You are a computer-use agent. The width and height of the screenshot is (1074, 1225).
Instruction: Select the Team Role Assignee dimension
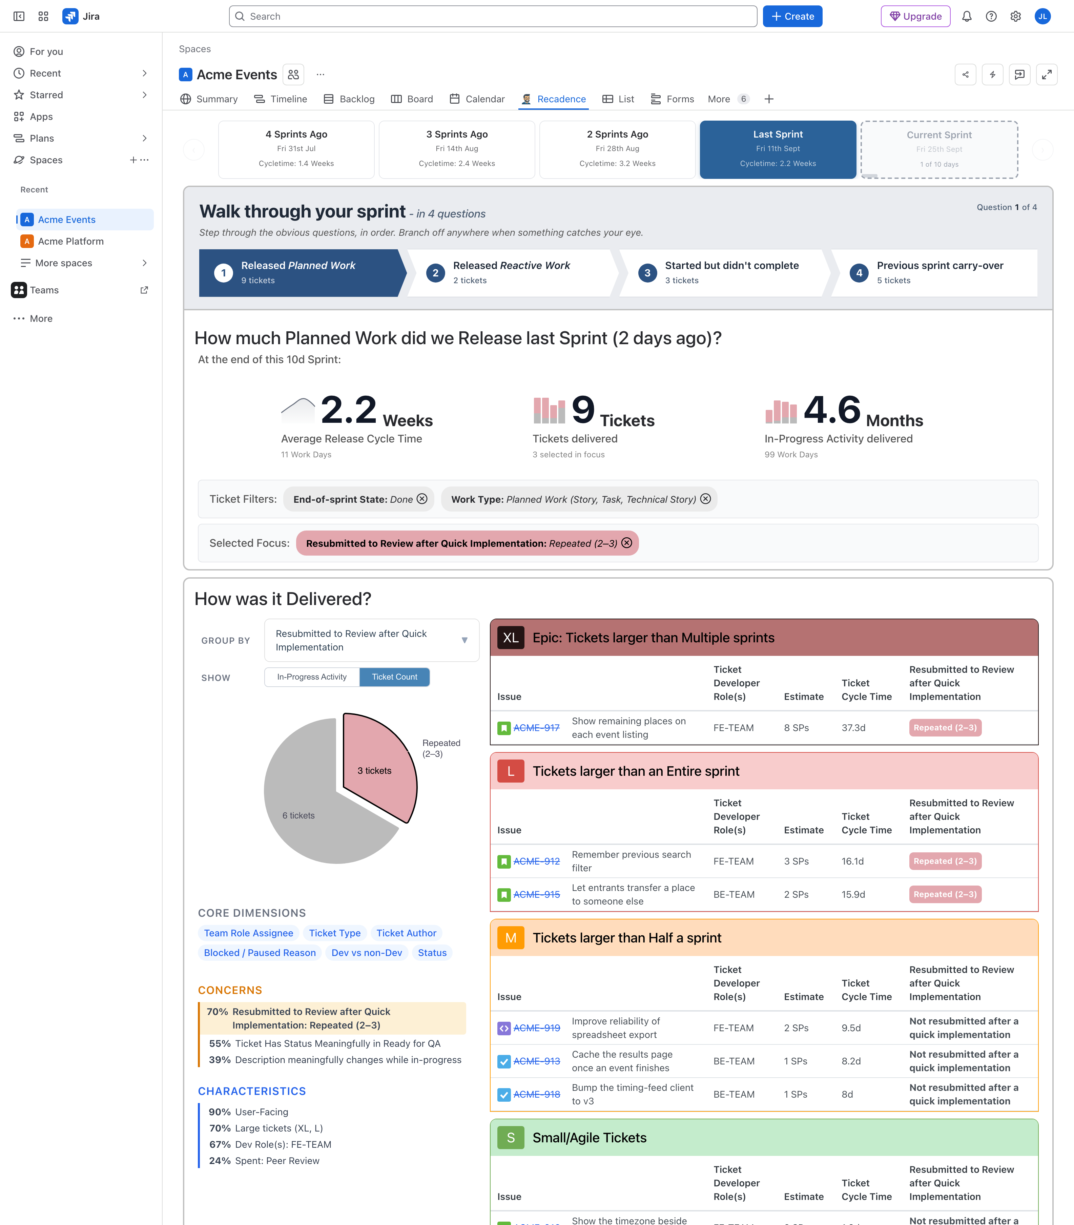[248, 933]
